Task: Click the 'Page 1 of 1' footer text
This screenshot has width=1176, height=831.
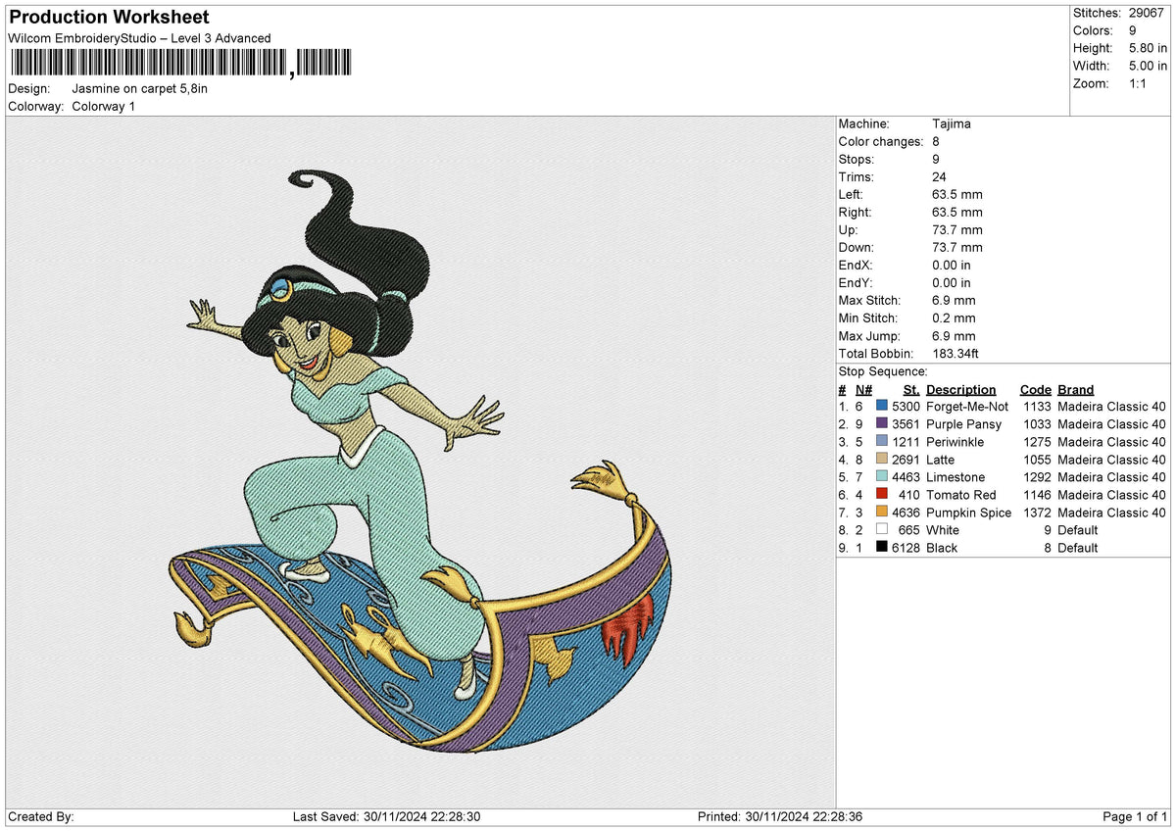Action: (1135, 816)
